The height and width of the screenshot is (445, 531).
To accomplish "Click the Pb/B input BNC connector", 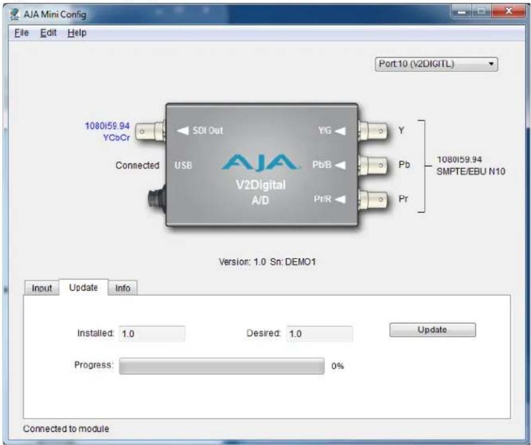I will point(373,165).
